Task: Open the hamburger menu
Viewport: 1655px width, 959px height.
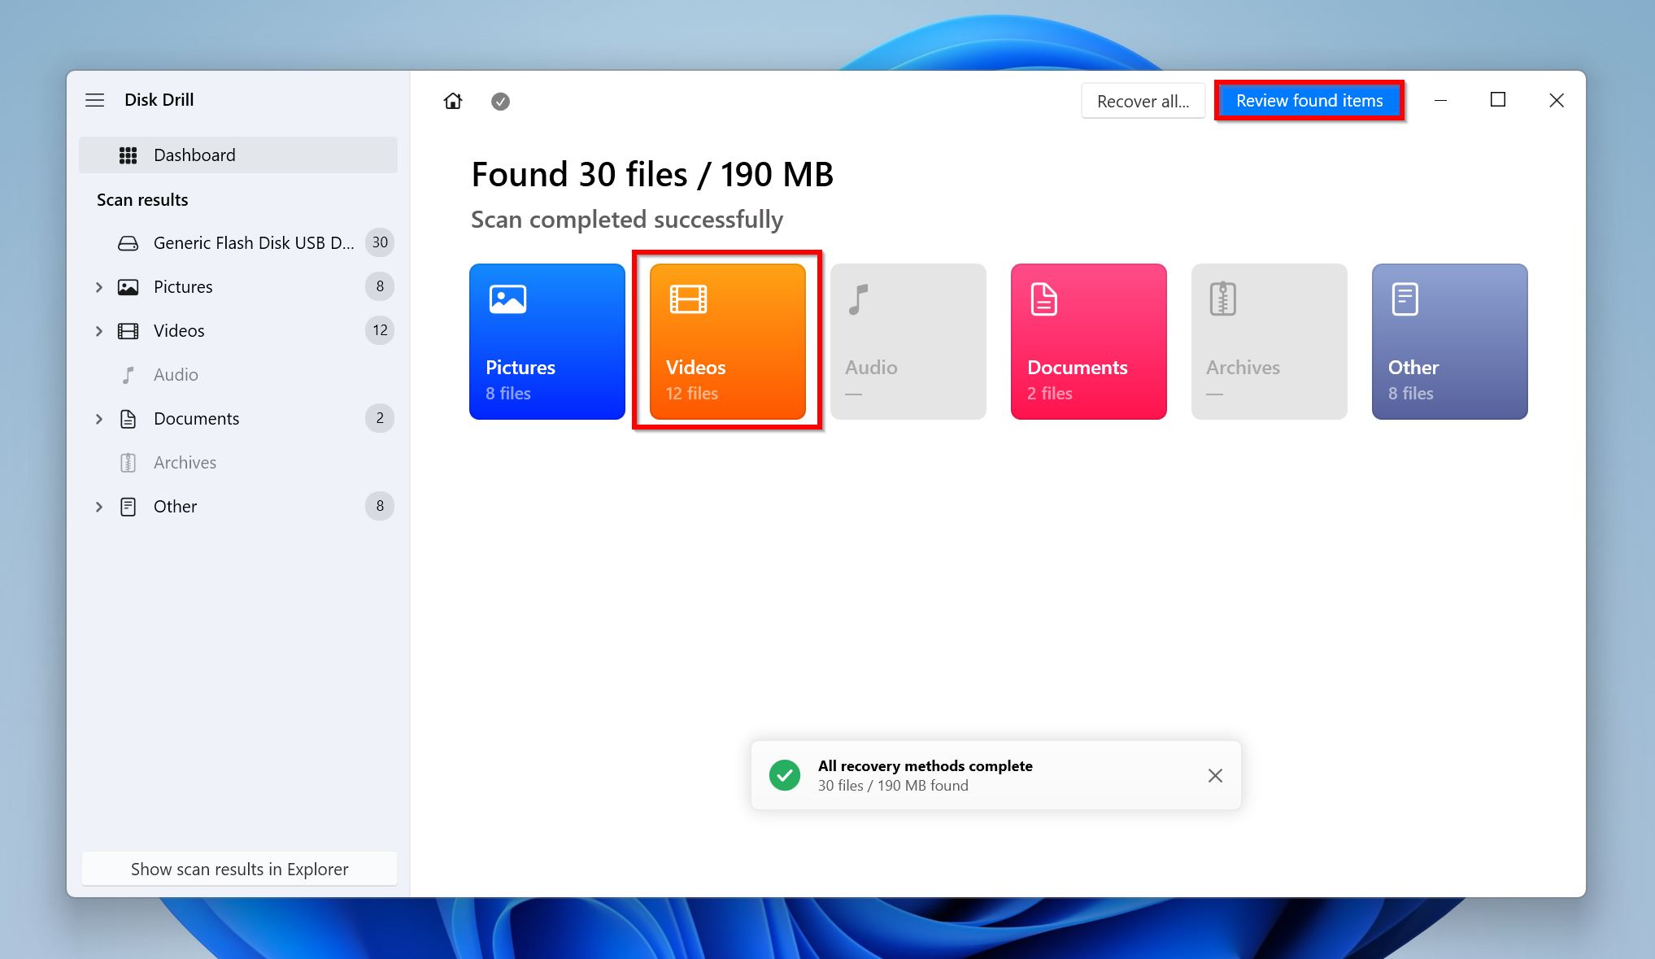Action: click(x=94, y=99)
